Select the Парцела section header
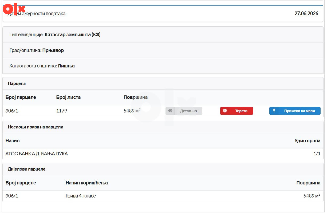The image size is (327, 214). (17, 83)
